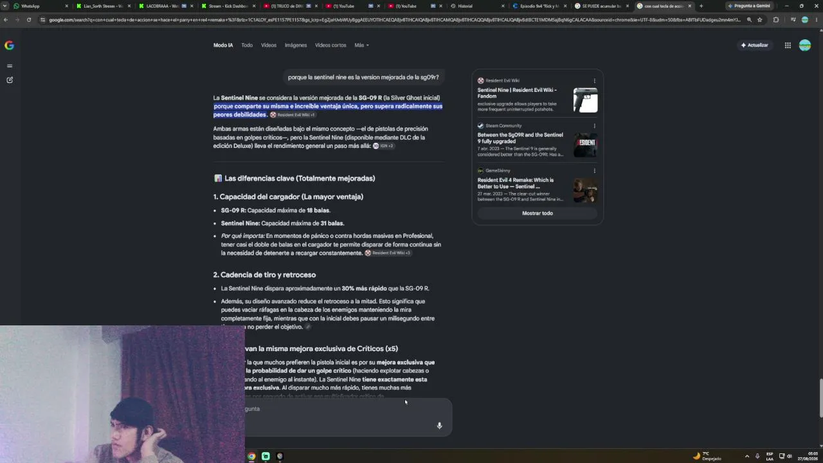The image size is (823, 463).
Task: Open the browser extensions menu
Action: coord(775,20)
